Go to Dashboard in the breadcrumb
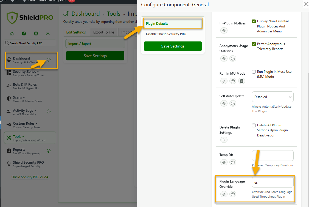The image size is (309, 207). [x=86, y=14]
